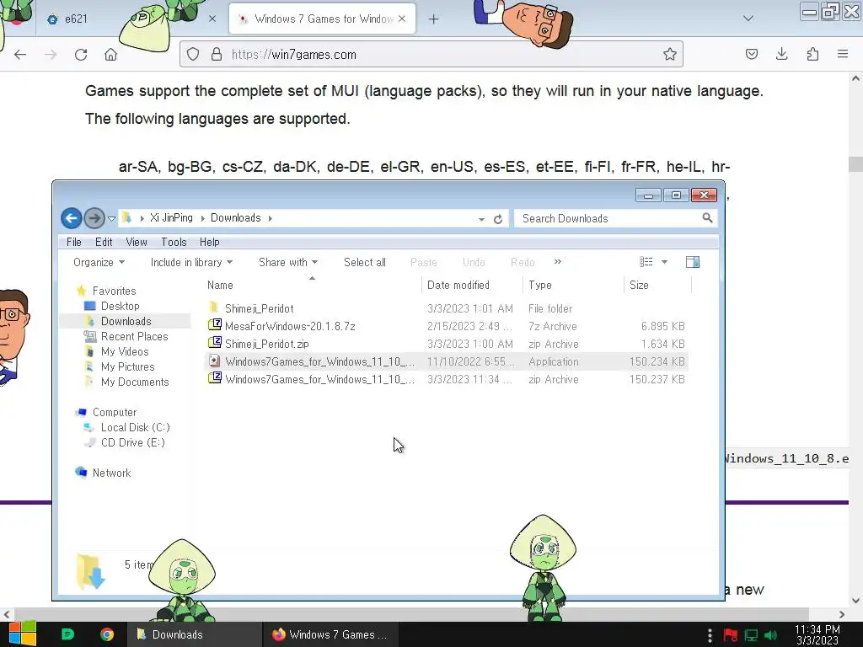Open My Pictures in sidebar
The height and width of the screenshot is (647, 863).
click(127, 367)
